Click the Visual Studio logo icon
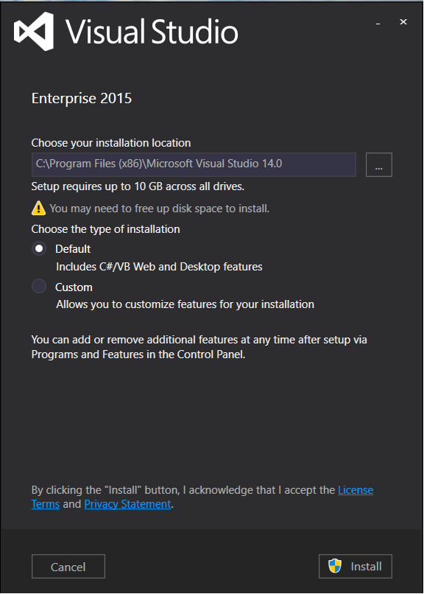424x594 pixels. [x=34, y=31]
